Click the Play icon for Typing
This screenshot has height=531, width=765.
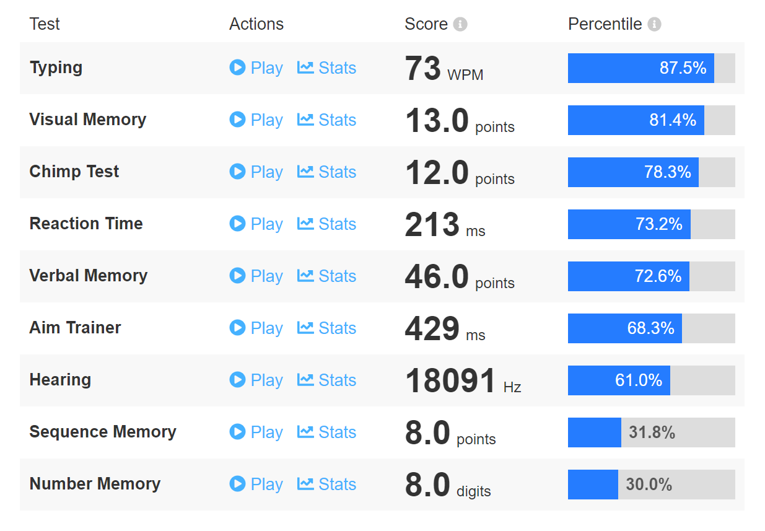(x=237, y=68)
